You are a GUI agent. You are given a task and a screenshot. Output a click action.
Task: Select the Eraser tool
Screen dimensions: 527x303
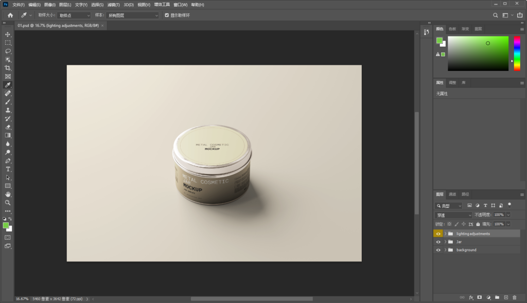coord(8,127)
